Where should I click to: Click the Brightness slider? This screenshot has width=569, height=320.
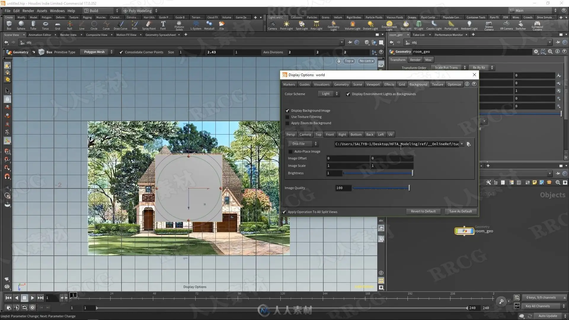378,173
